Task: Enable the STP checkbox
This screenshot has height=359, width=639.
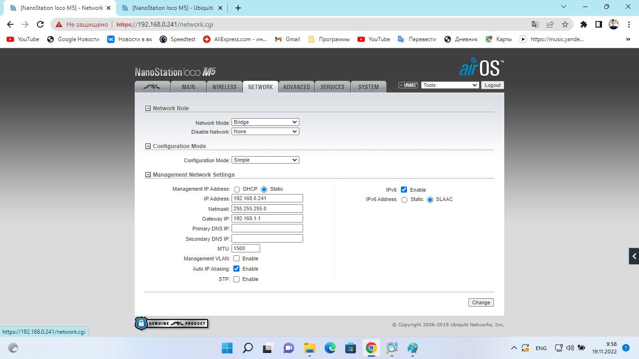Action: tap(237, 279)
